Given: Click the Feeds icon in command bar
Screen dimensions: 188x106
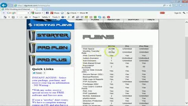Looking at the screenshot, I should click(x=13, y=17).
